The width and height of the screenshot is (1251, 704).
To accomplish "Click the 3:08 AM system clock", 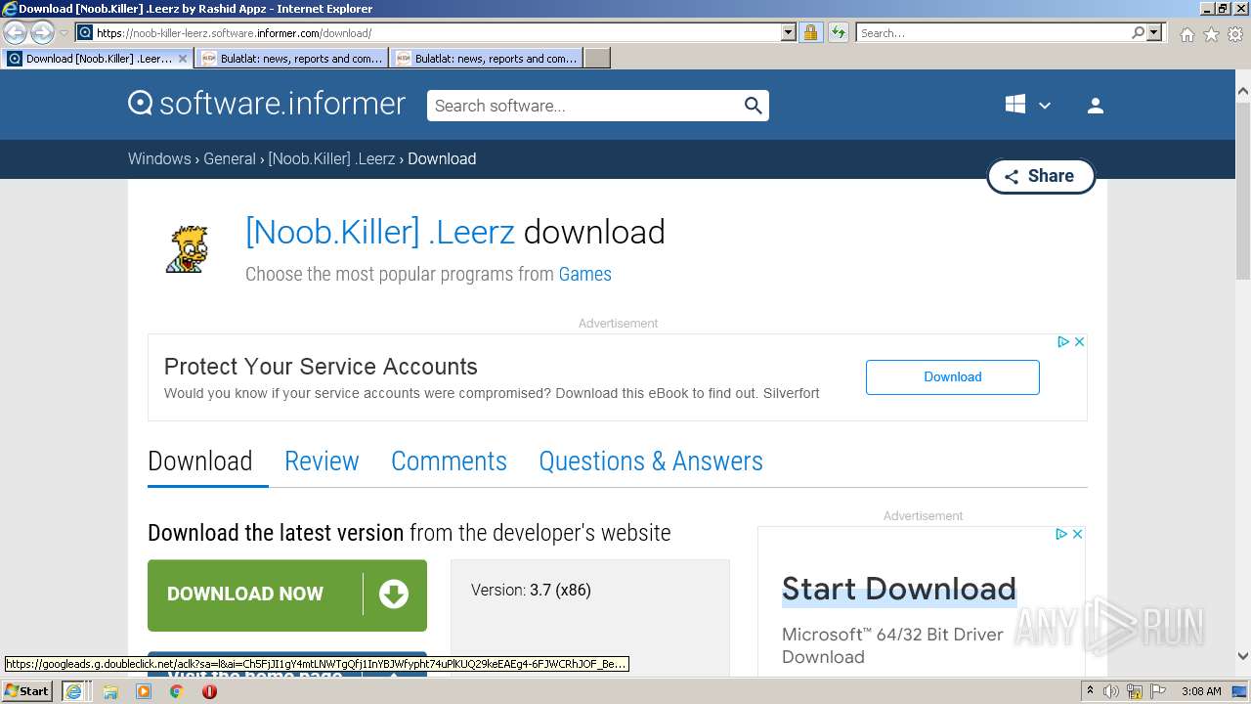I will [x=1201, y=691].
